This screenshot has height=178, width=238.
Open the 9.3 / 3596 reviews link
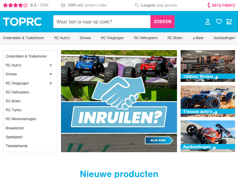[39, 5]
